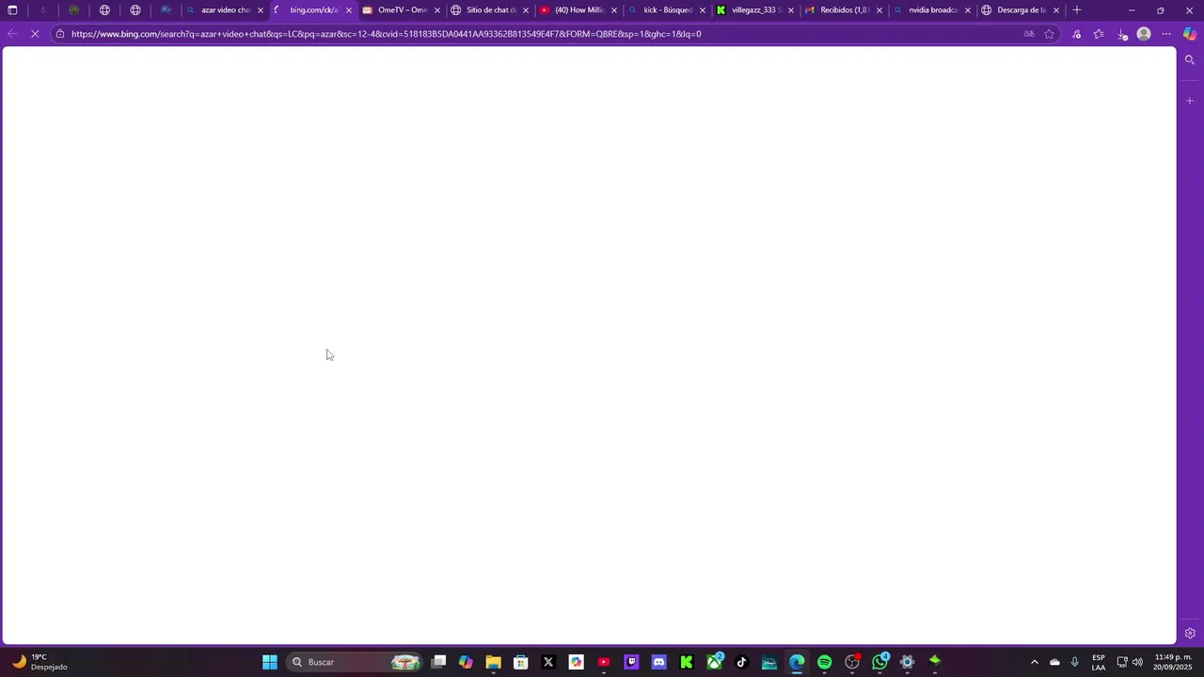Open Discord from the taskbar

coord(658,662)
